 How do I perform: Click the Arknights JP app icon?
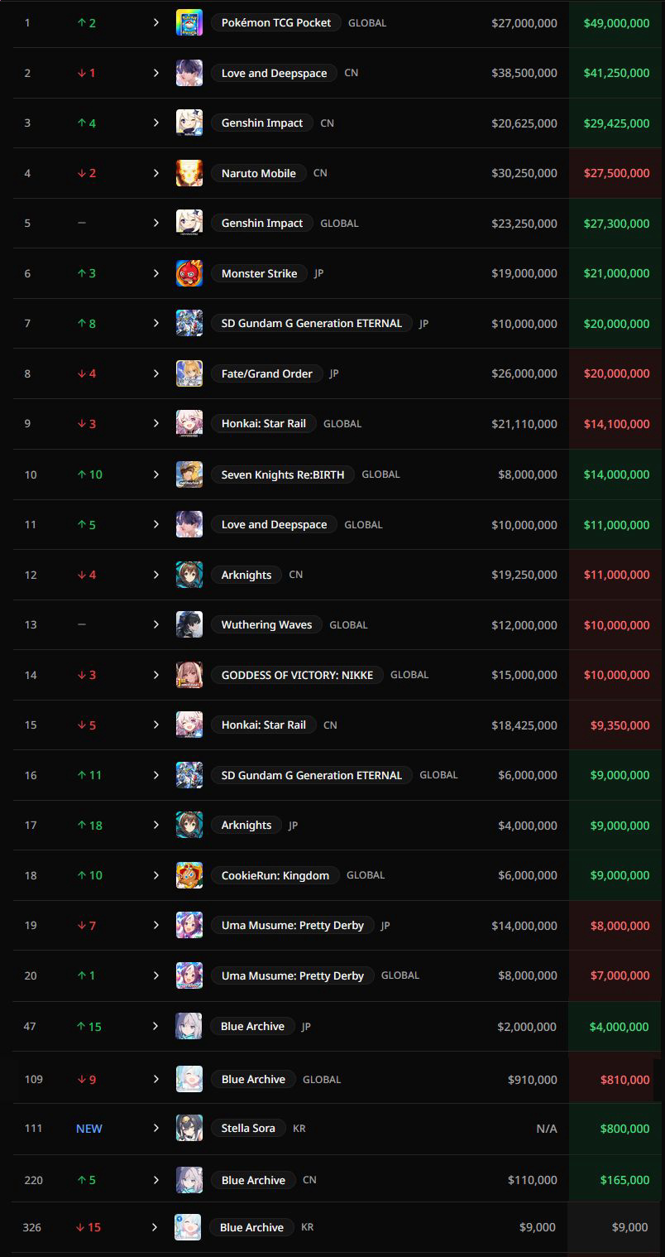(189, 825)
